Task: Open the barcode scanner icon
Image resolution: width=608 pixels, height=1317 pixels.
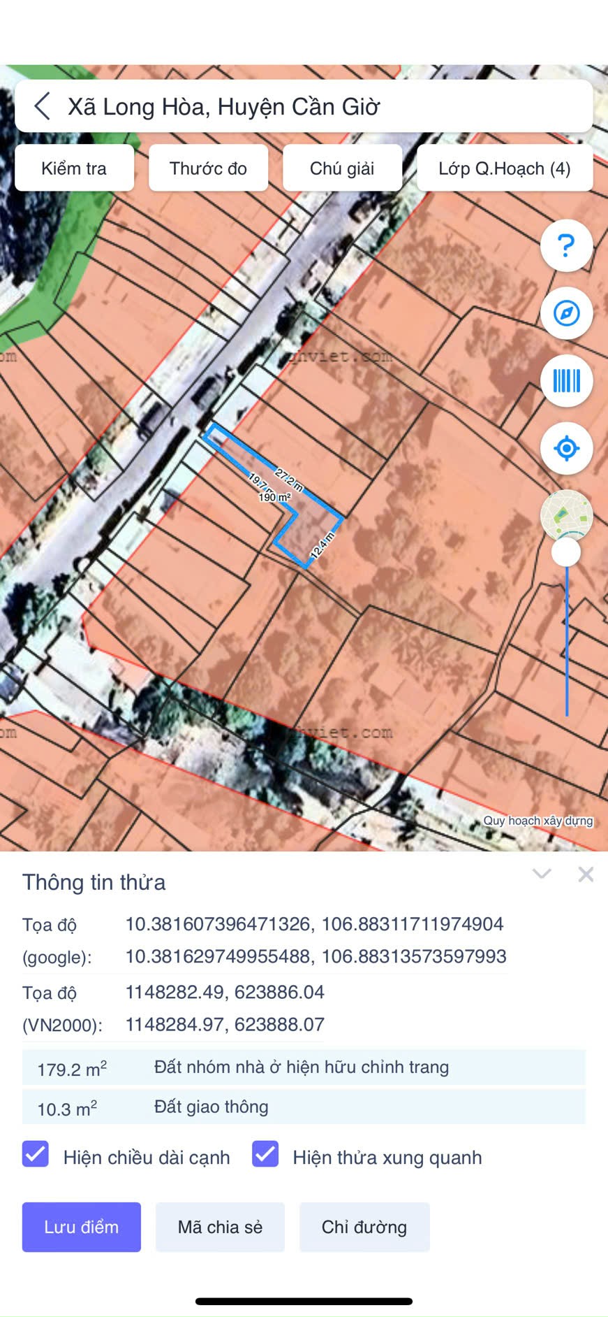Action: click(x=566, y=381)
